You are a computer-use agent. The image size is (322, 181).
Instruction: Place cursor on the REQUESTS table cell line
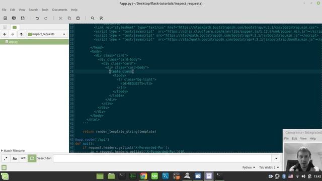point(136,83)
